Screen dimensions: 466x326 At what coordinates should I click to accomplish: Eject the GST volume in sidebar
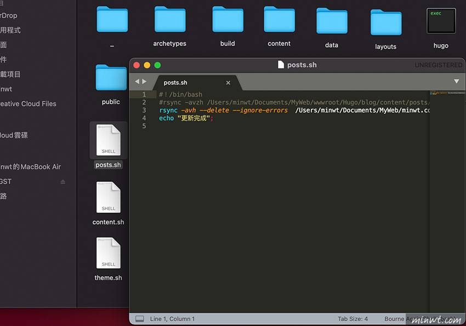coord(62,181)
